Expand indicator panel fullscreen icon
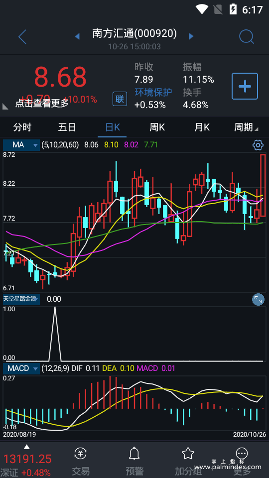This screenshot has height=478, width=269. (x=258, y=300)
